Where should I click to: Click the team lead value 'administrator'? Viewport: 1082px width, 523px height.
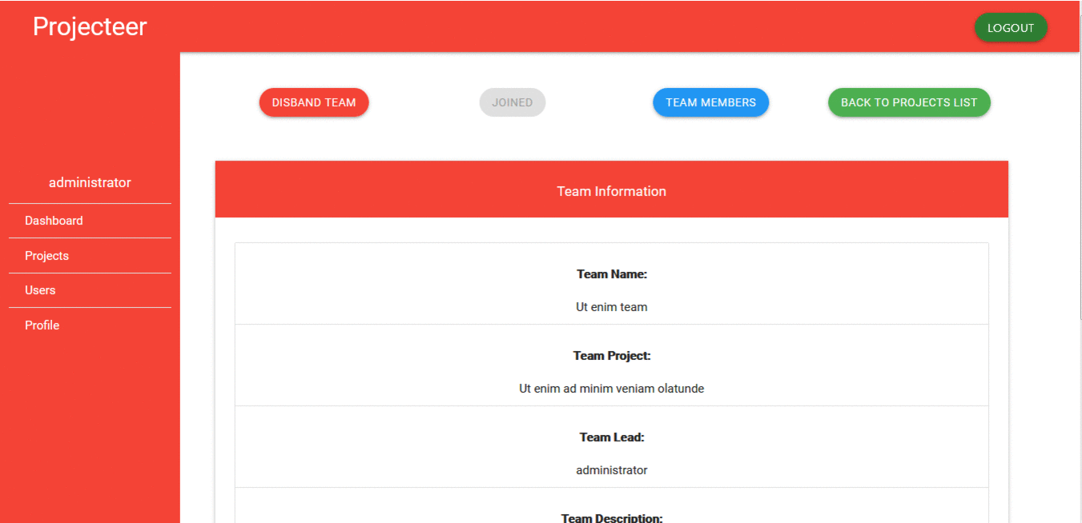(612, 470)
